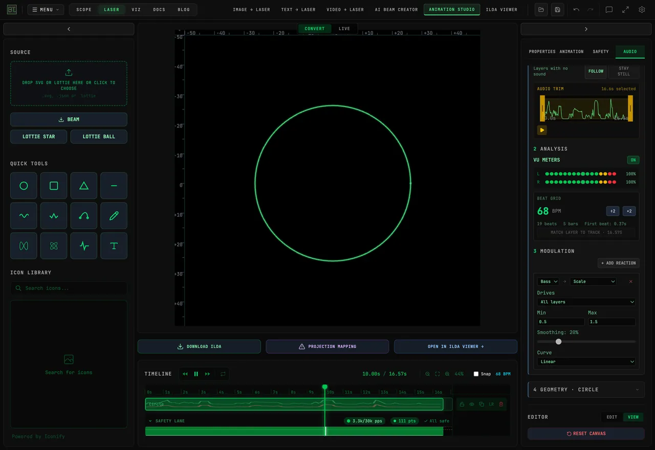Fit timeline to view icon
The width and height of the screenshot is (655, 450).
(x=438, y=374)
